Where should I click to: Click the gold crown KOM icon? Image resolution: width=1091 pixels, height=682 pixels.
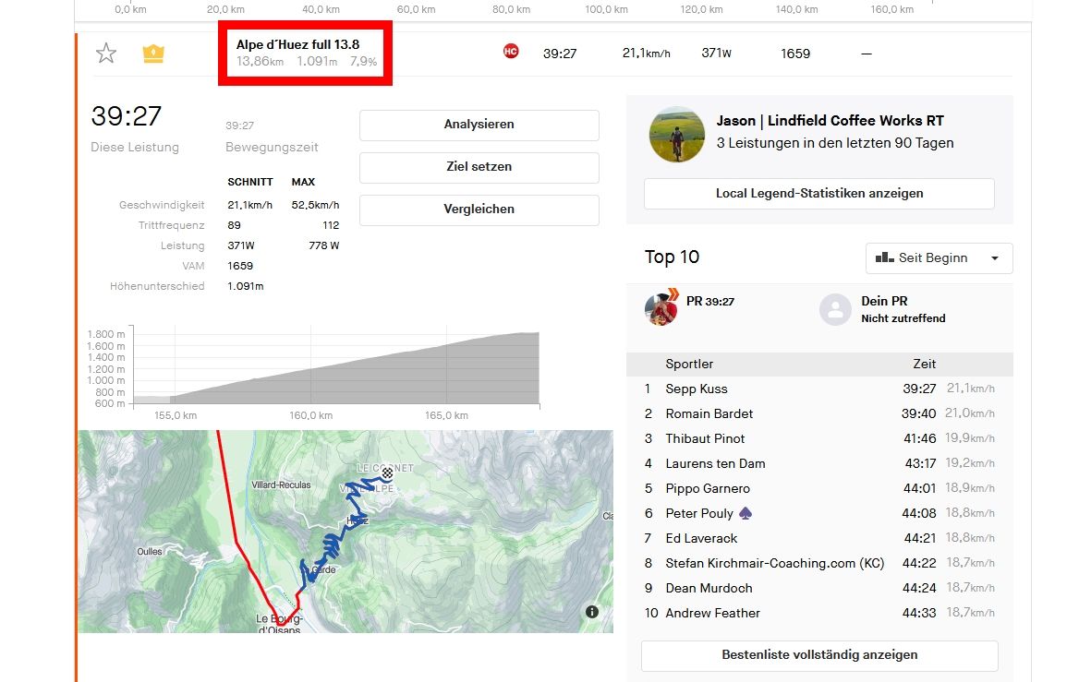tap(153, 54)
